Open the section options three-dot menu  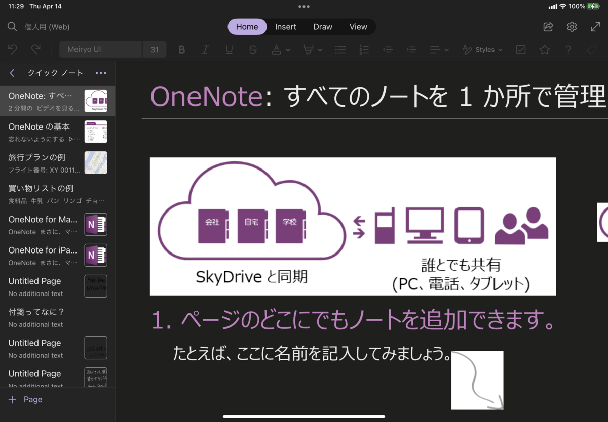point(101,73)
